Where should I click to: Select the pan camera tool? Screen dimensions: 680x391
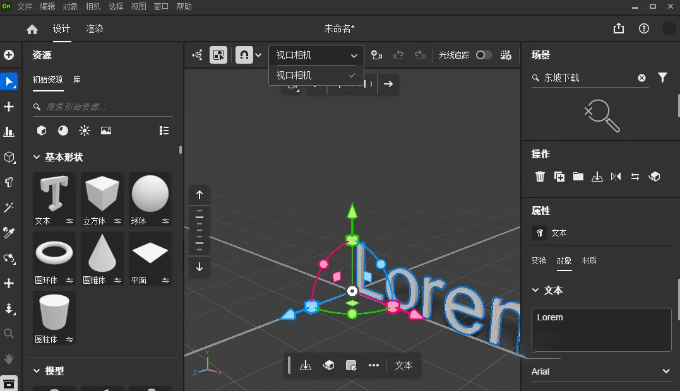click(9, 283)
